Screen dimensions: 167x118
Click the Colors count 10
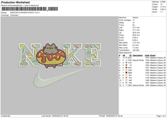click(161, 4)
